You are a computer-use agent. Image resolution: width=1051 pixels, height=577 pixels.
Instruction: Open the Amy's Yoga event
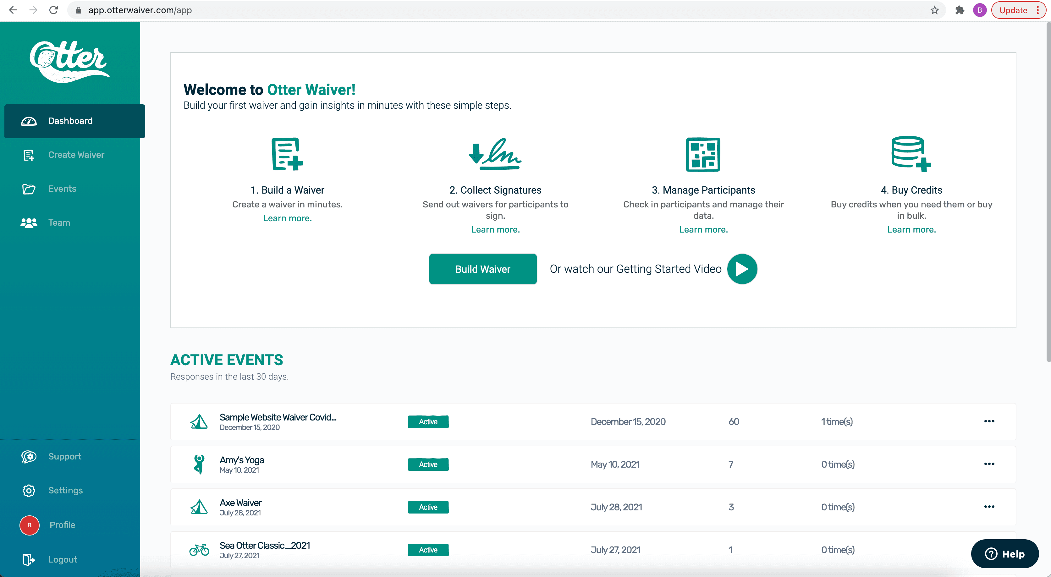click(242, 460)
